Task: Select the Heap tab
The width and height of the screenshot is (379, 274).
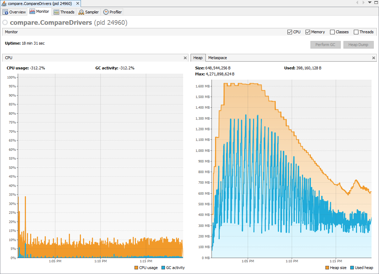Action: pyautogui.click(x=198, y=58)
